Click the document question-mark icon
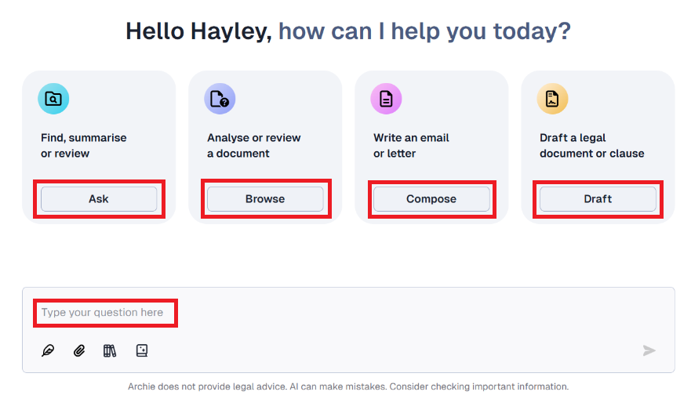 click(220, 99)
